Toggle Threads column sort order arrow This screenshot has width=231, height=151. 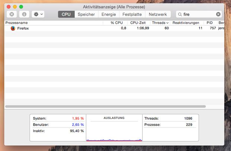coord(167,23)
